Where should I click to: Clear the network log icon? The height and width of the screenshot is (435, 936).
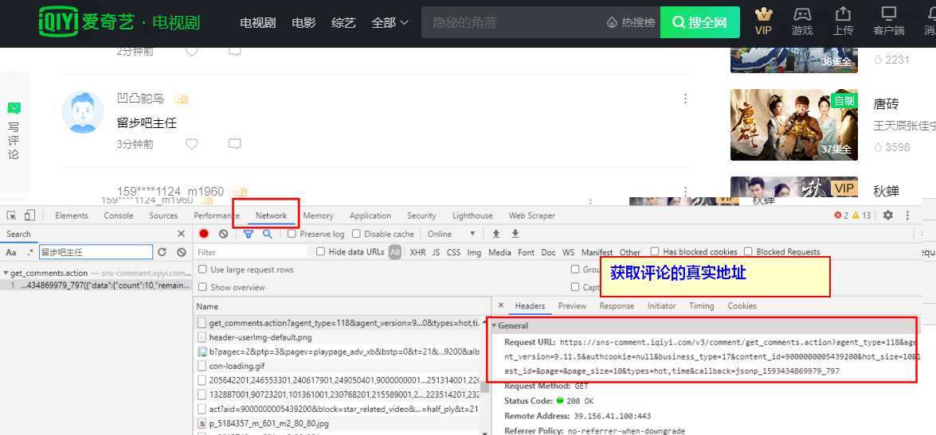point(223,234)
